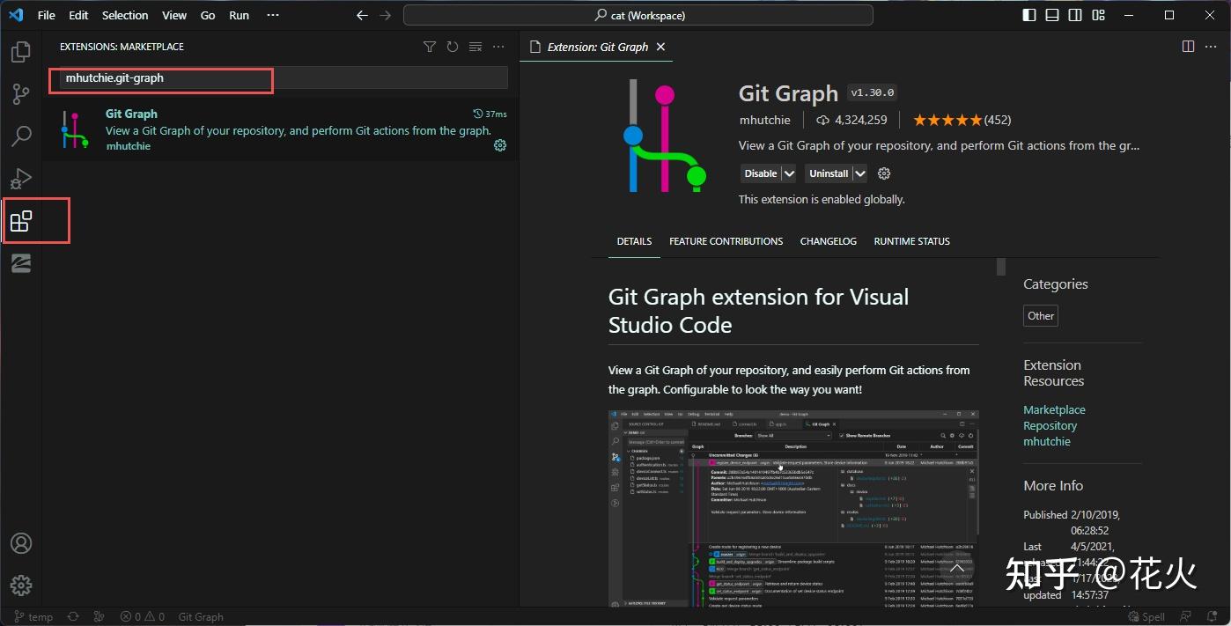Open the Manage gear at the bottom left
Image resolution: width=1231 pixels, height=626 pixels.
click(21, 585)
